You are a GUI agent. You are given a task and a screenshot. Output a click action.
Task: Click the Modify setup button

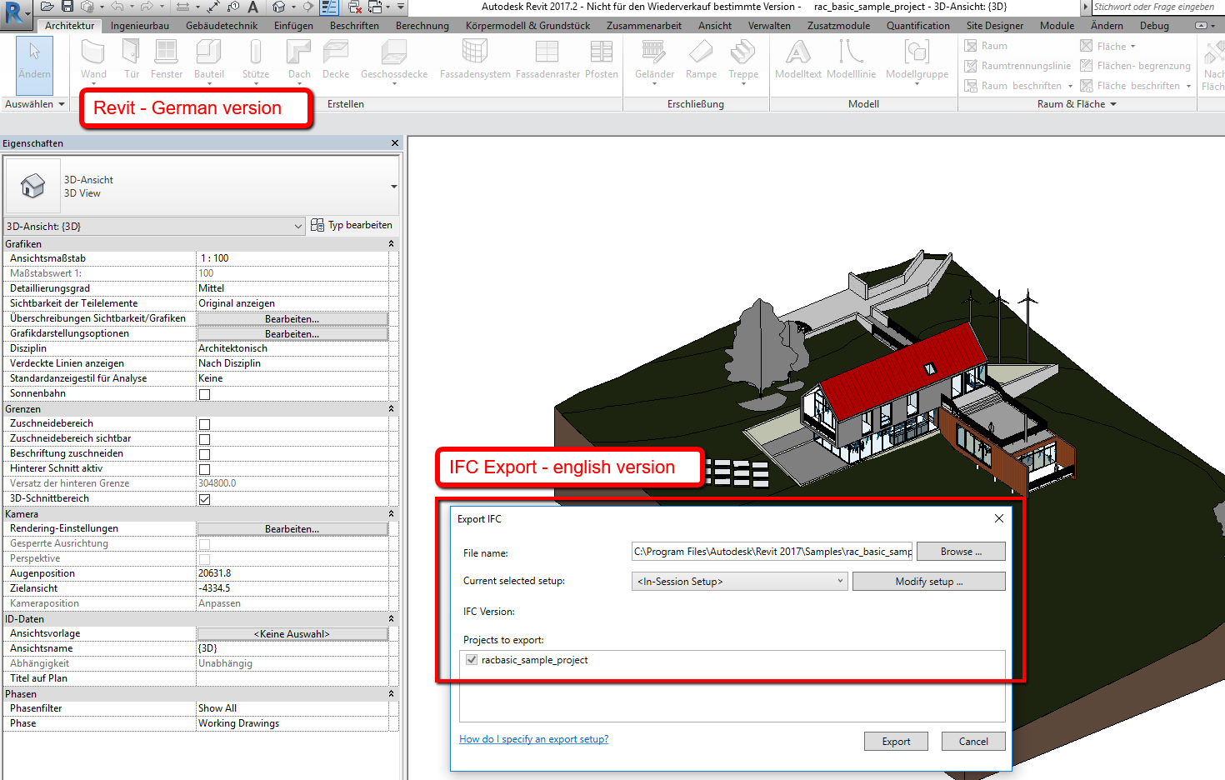[x=929, y=582]
